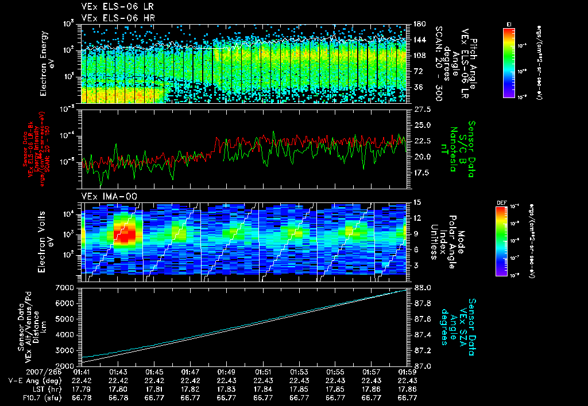
Task: Click the "Electron Volts eV" axis label
Action: (x=46, y=241)
